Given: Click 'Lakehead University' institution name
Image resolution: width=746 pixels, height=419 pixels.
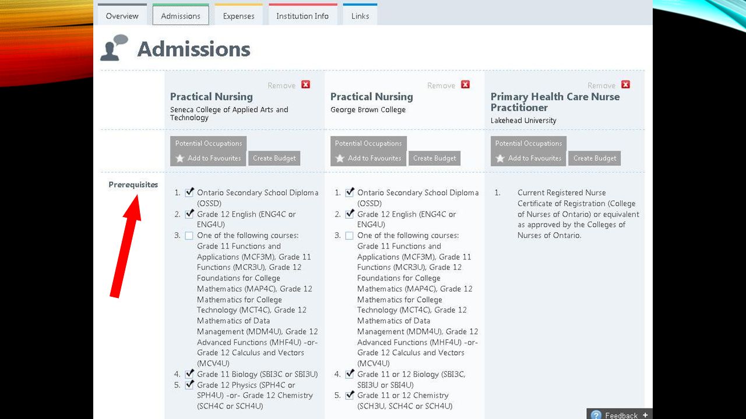Looking at the screenshot, I should coord(523,120).
